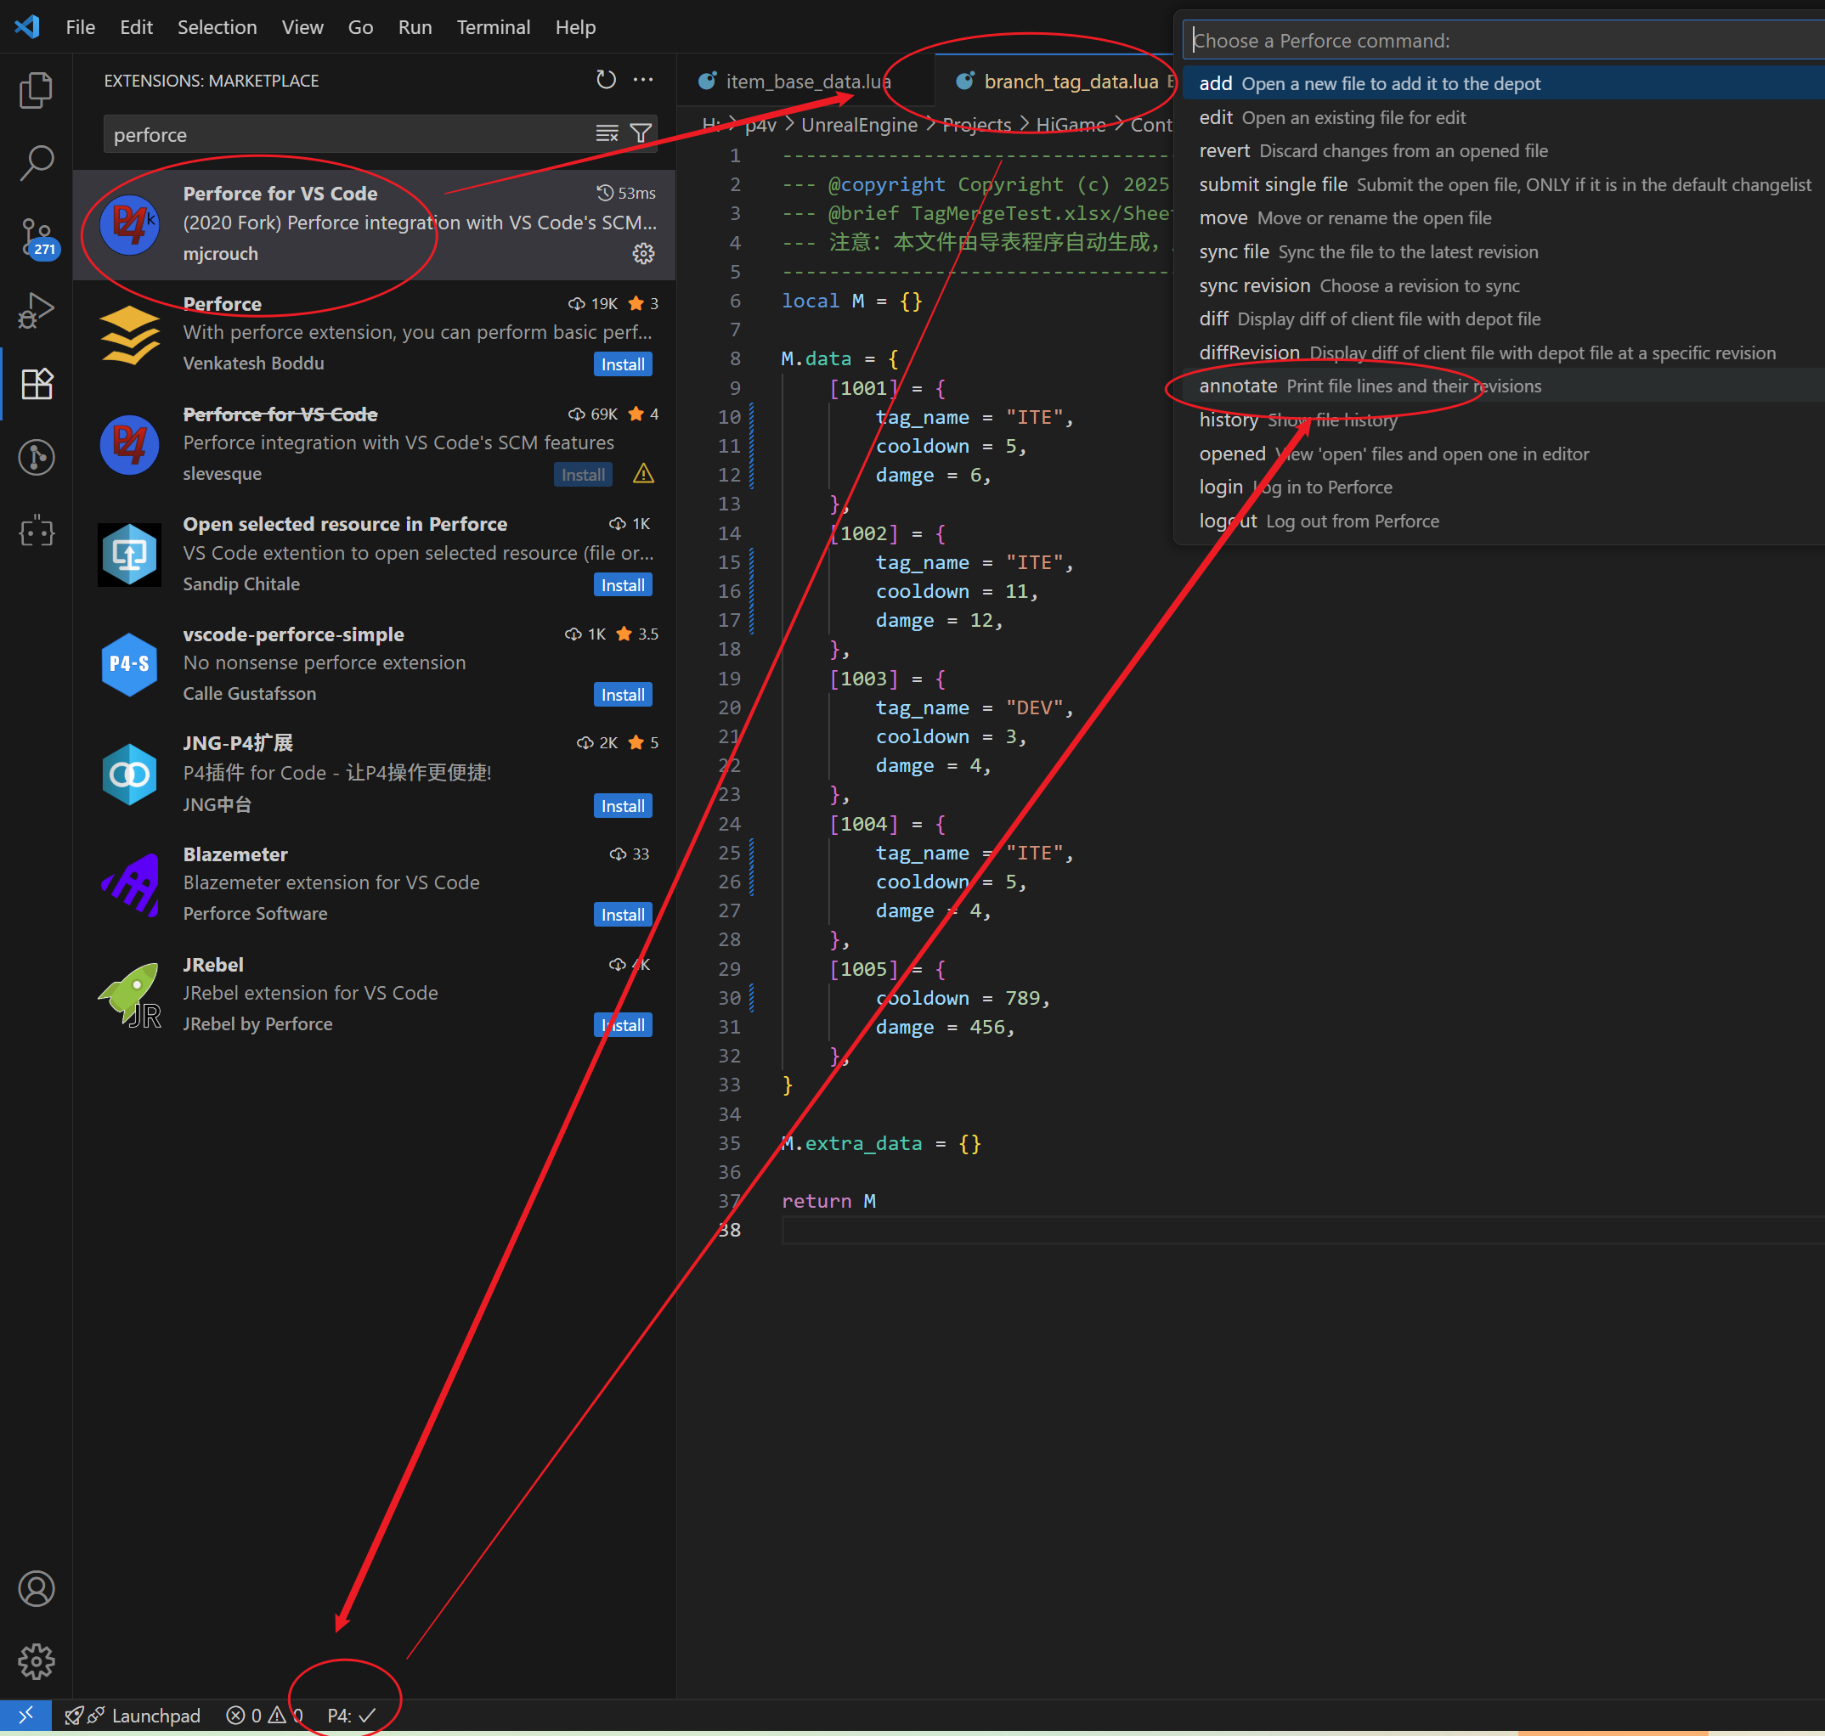Open the Accounts icon in activity bar
This screenshot has width=1825, height=1736.
[37, 1589]
